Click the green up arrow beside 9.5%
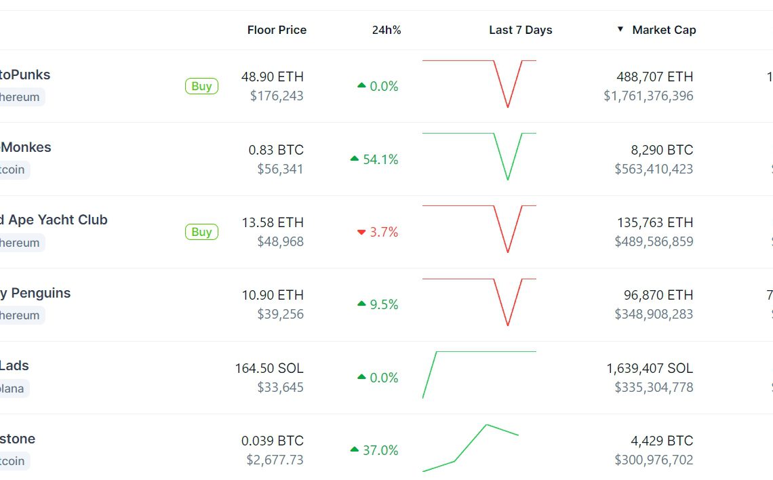 [x=361, y=304]
